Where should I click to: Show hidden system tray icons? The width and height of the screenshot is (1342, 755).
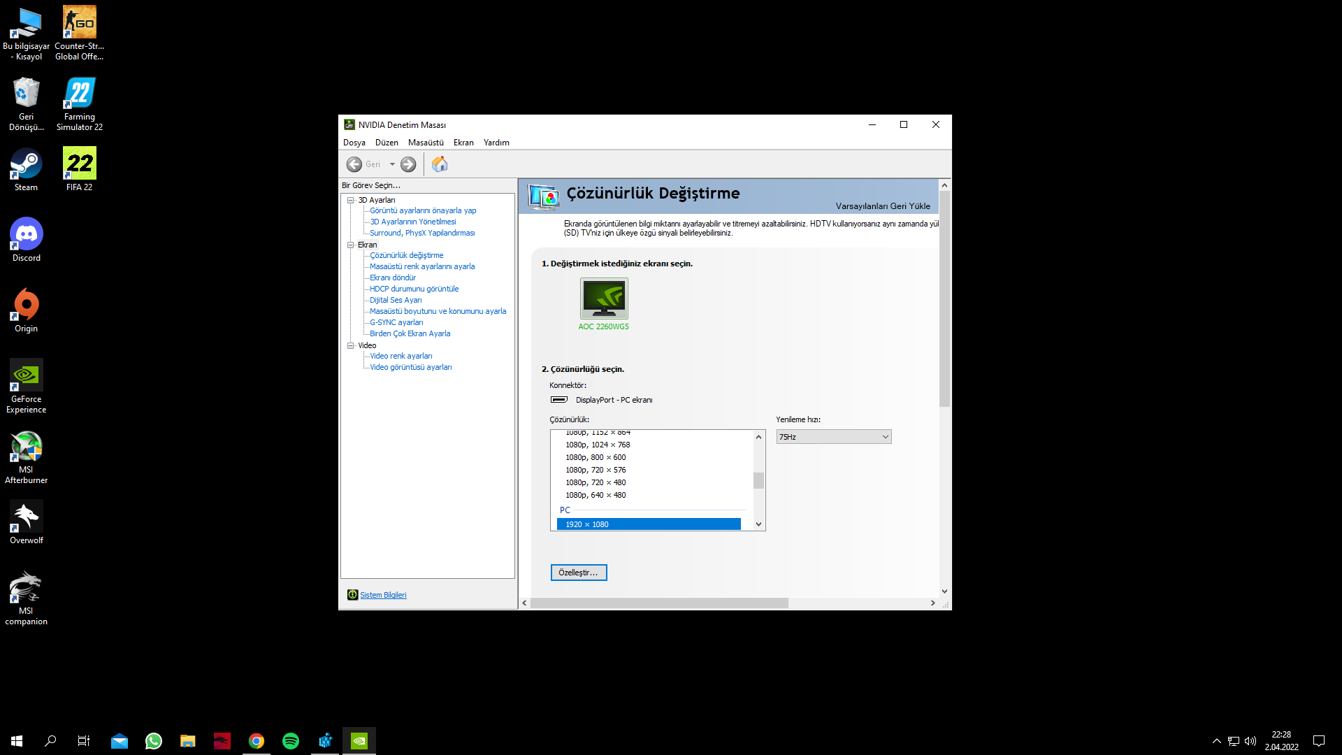pos(1217,741)
